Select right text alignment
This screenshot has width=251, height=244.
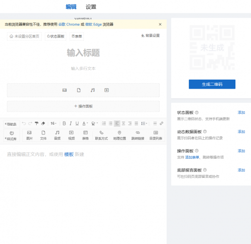point(130,123)
